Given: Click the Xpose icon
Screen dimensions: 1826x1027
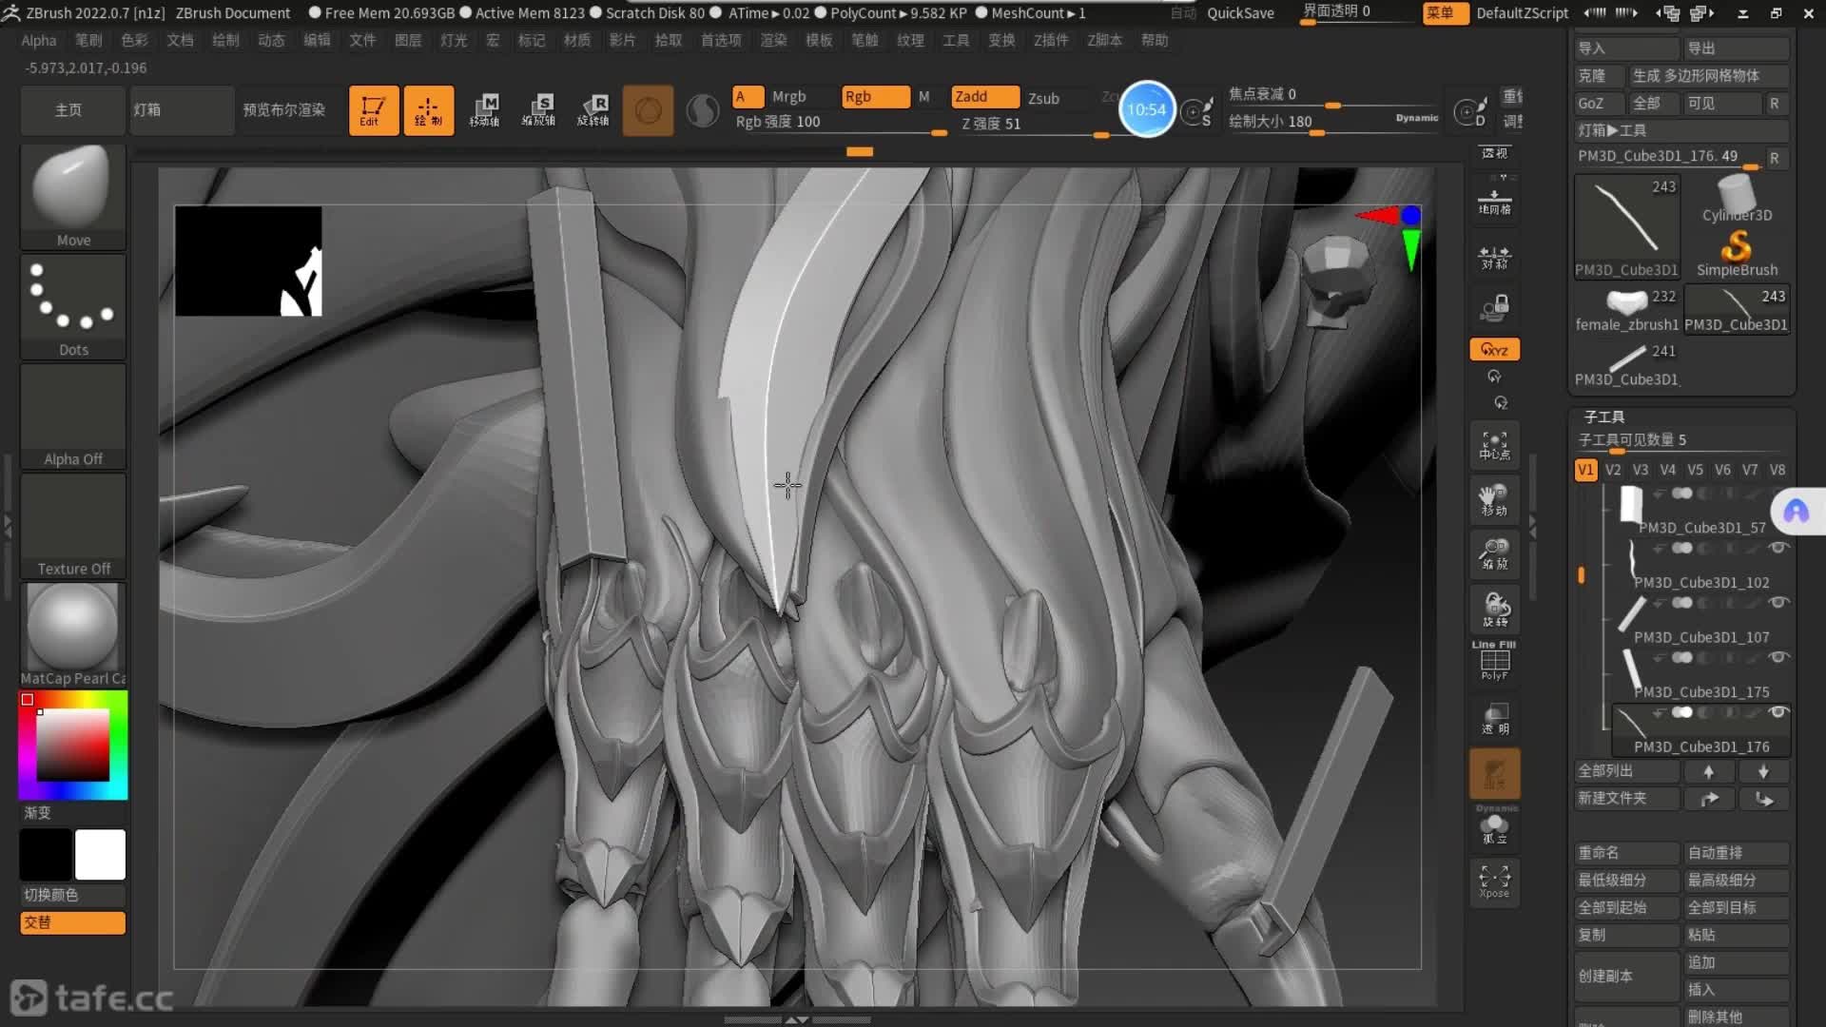Looking at the screenshot, I should click(x=1494, y=881).
